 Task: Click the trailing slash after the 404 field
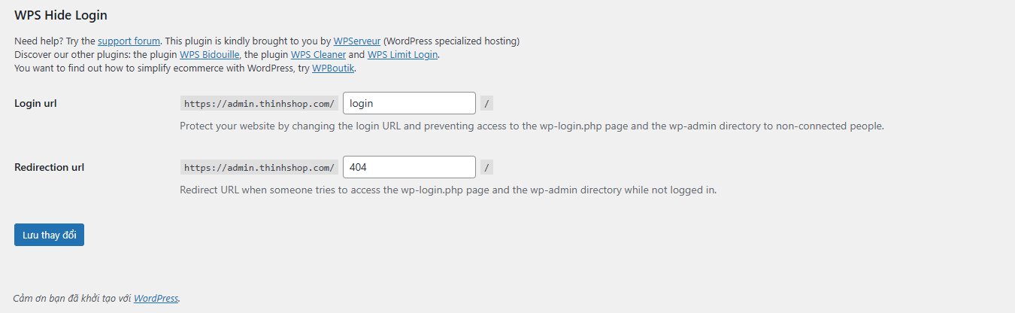(x=487, y=168)
